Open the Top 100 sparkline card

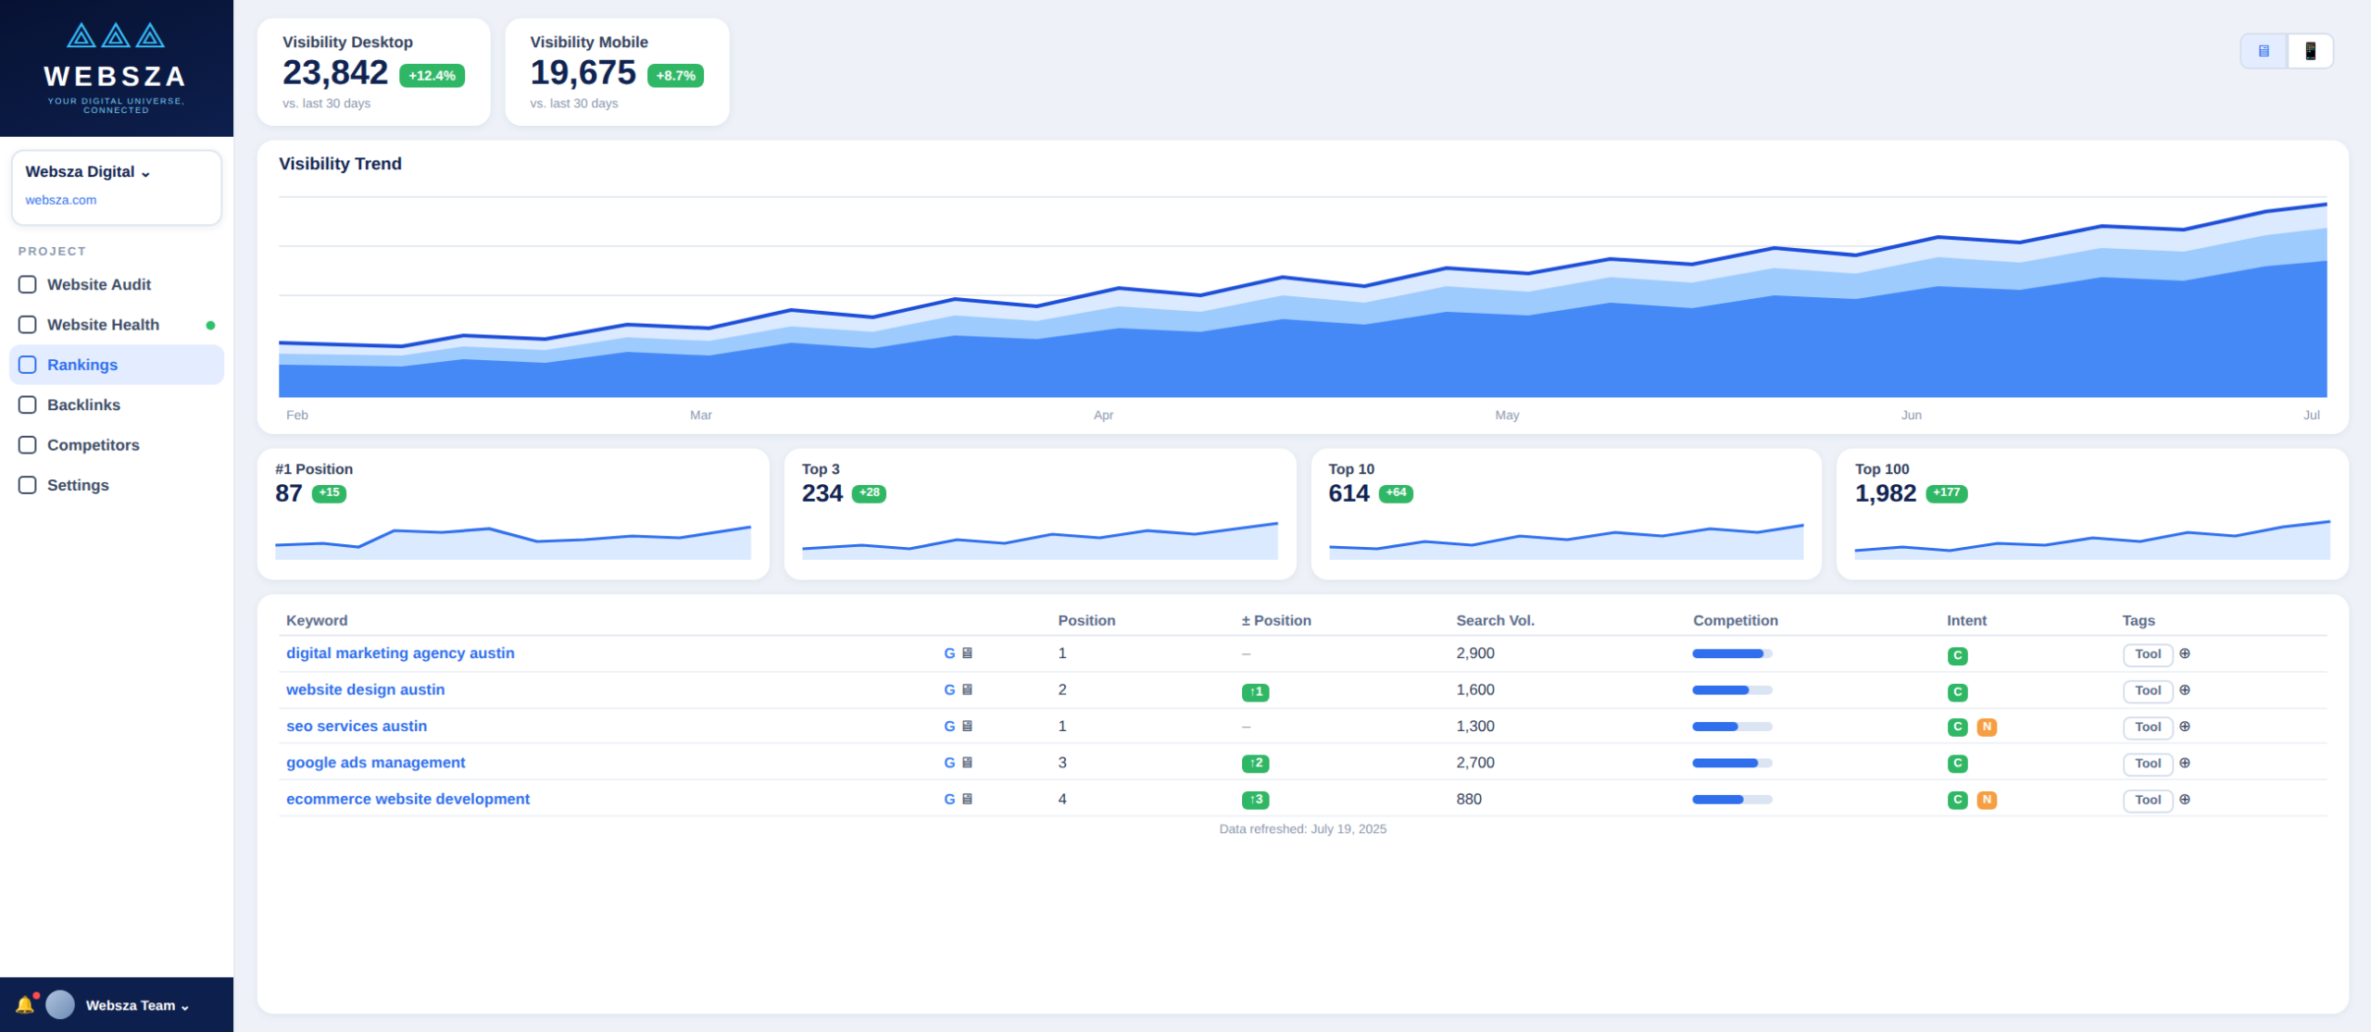[2092, 515]
